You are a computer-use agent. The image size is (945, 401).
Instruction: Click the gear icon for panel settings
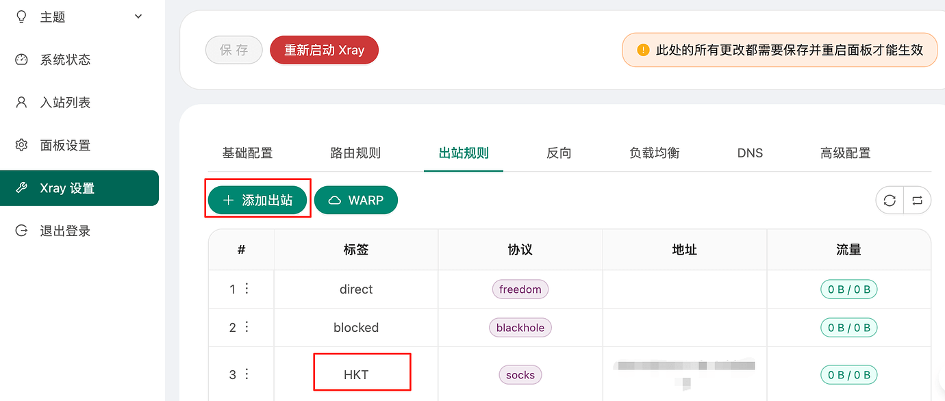coord(21,145)
